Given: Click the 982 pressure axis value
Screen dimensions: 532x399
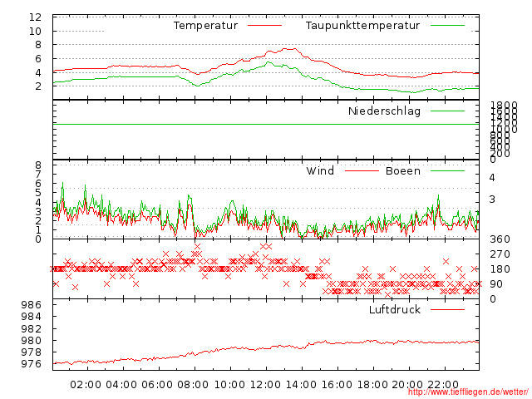Looking at the screenshot, I should [x=32, y=329].
